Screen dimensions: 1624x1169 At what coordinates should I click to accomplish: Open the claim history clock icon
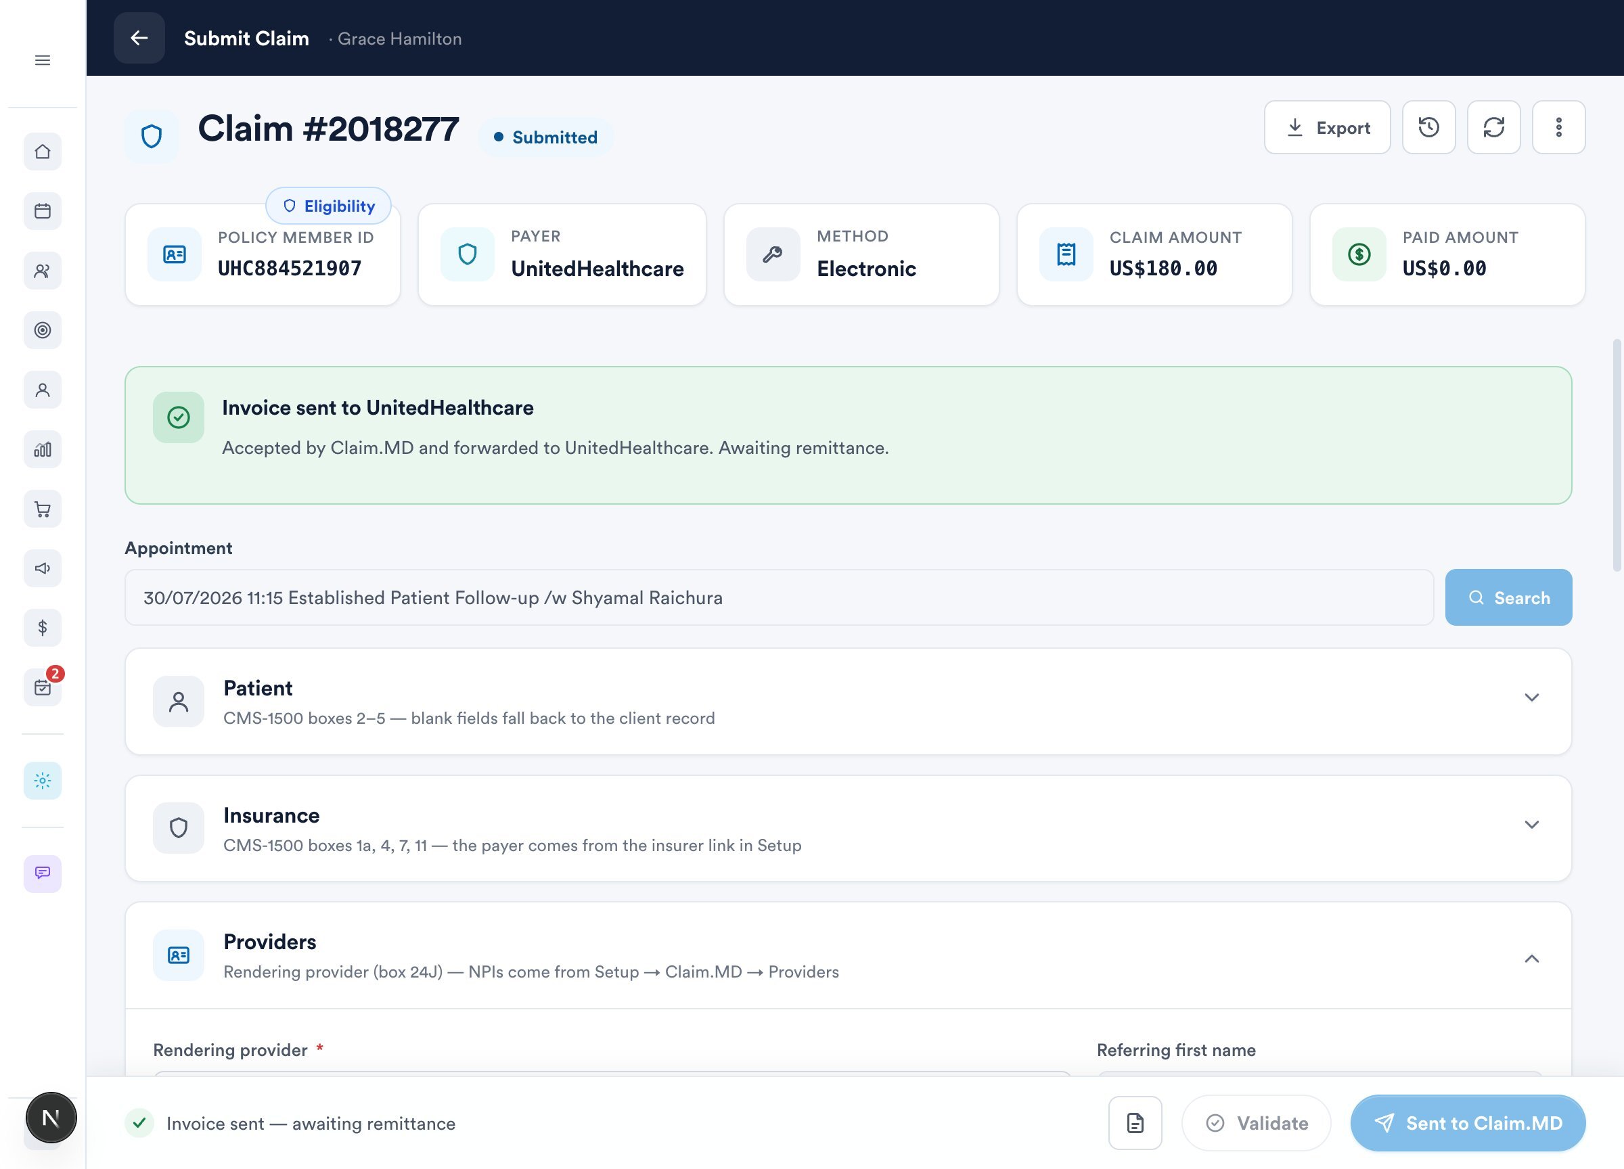pyautogui.click(x=1428, y=127)
